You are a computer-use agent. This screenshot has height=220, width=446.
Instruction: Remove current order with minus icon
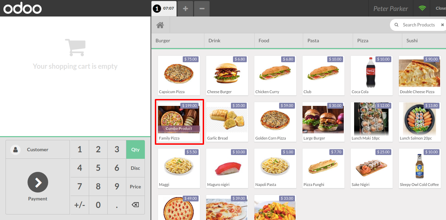(202, 9)
